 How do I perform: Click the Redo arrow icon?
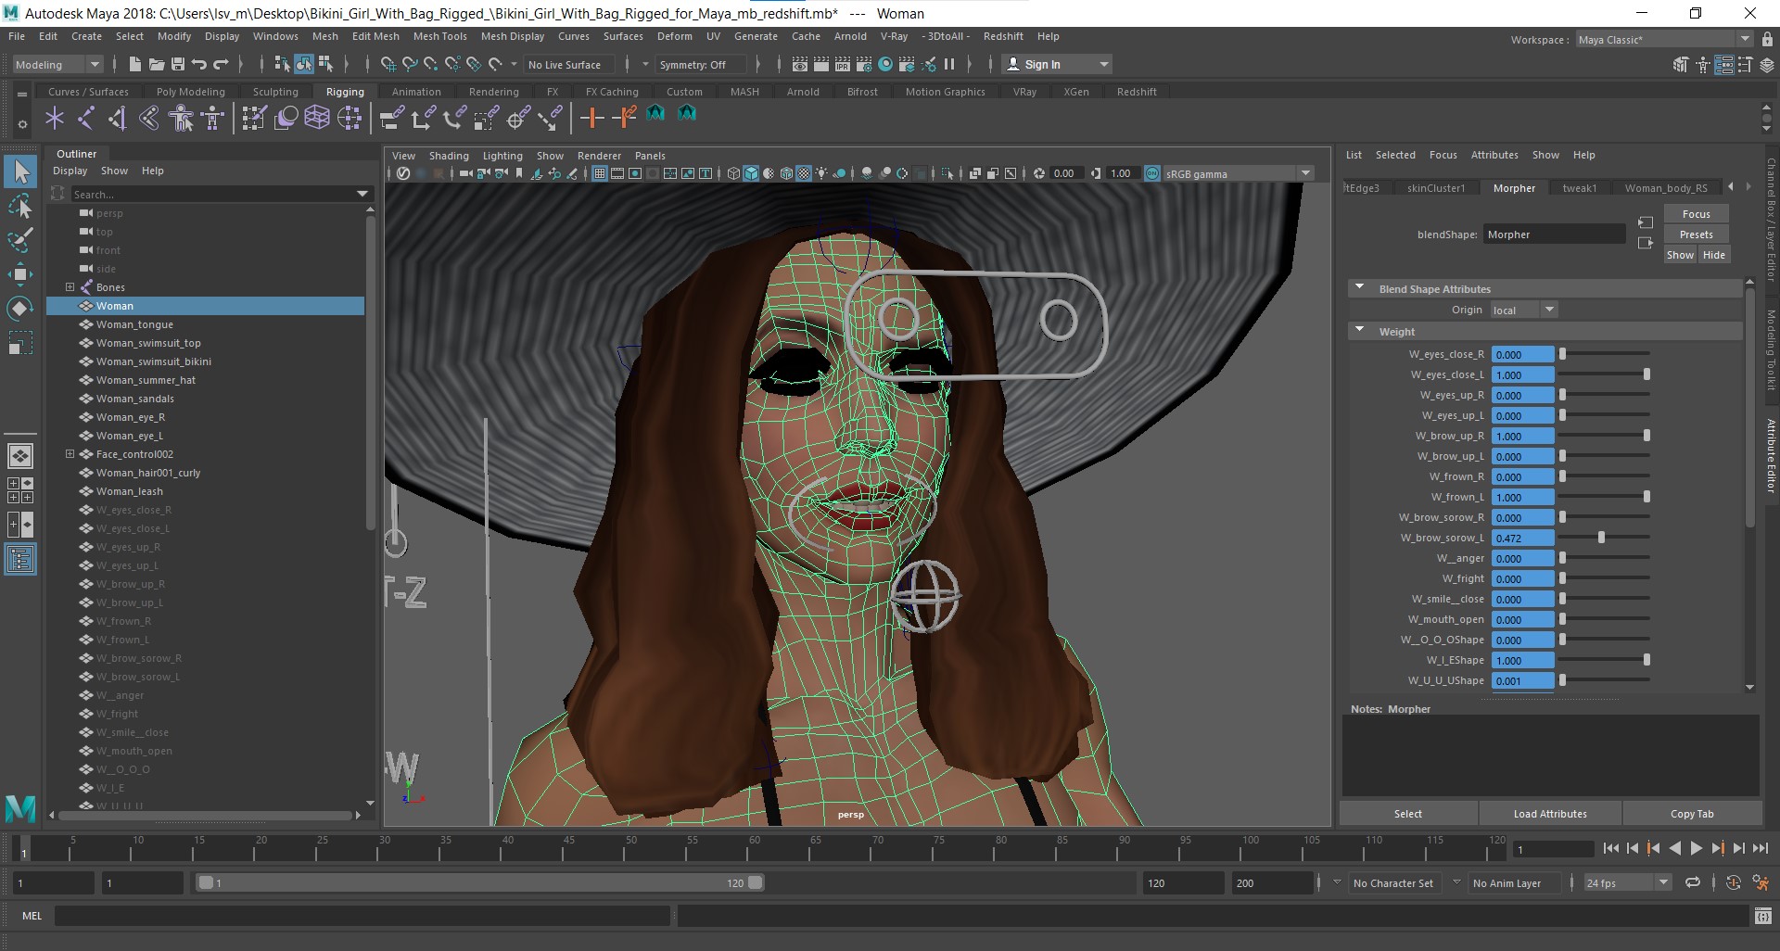tap(221, 64)
